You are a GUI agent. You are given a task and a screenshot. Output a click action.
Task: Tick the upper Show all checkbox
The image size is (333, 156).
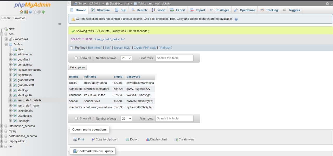[76, 58]
